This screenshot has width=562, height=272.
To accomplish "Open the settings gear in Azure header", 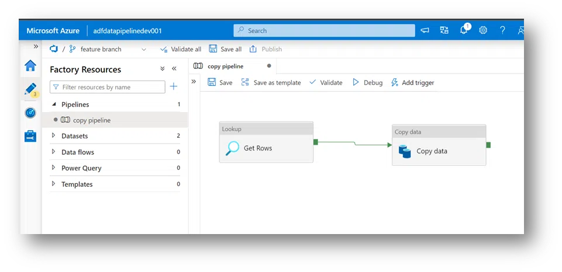I will coord(483,30).
